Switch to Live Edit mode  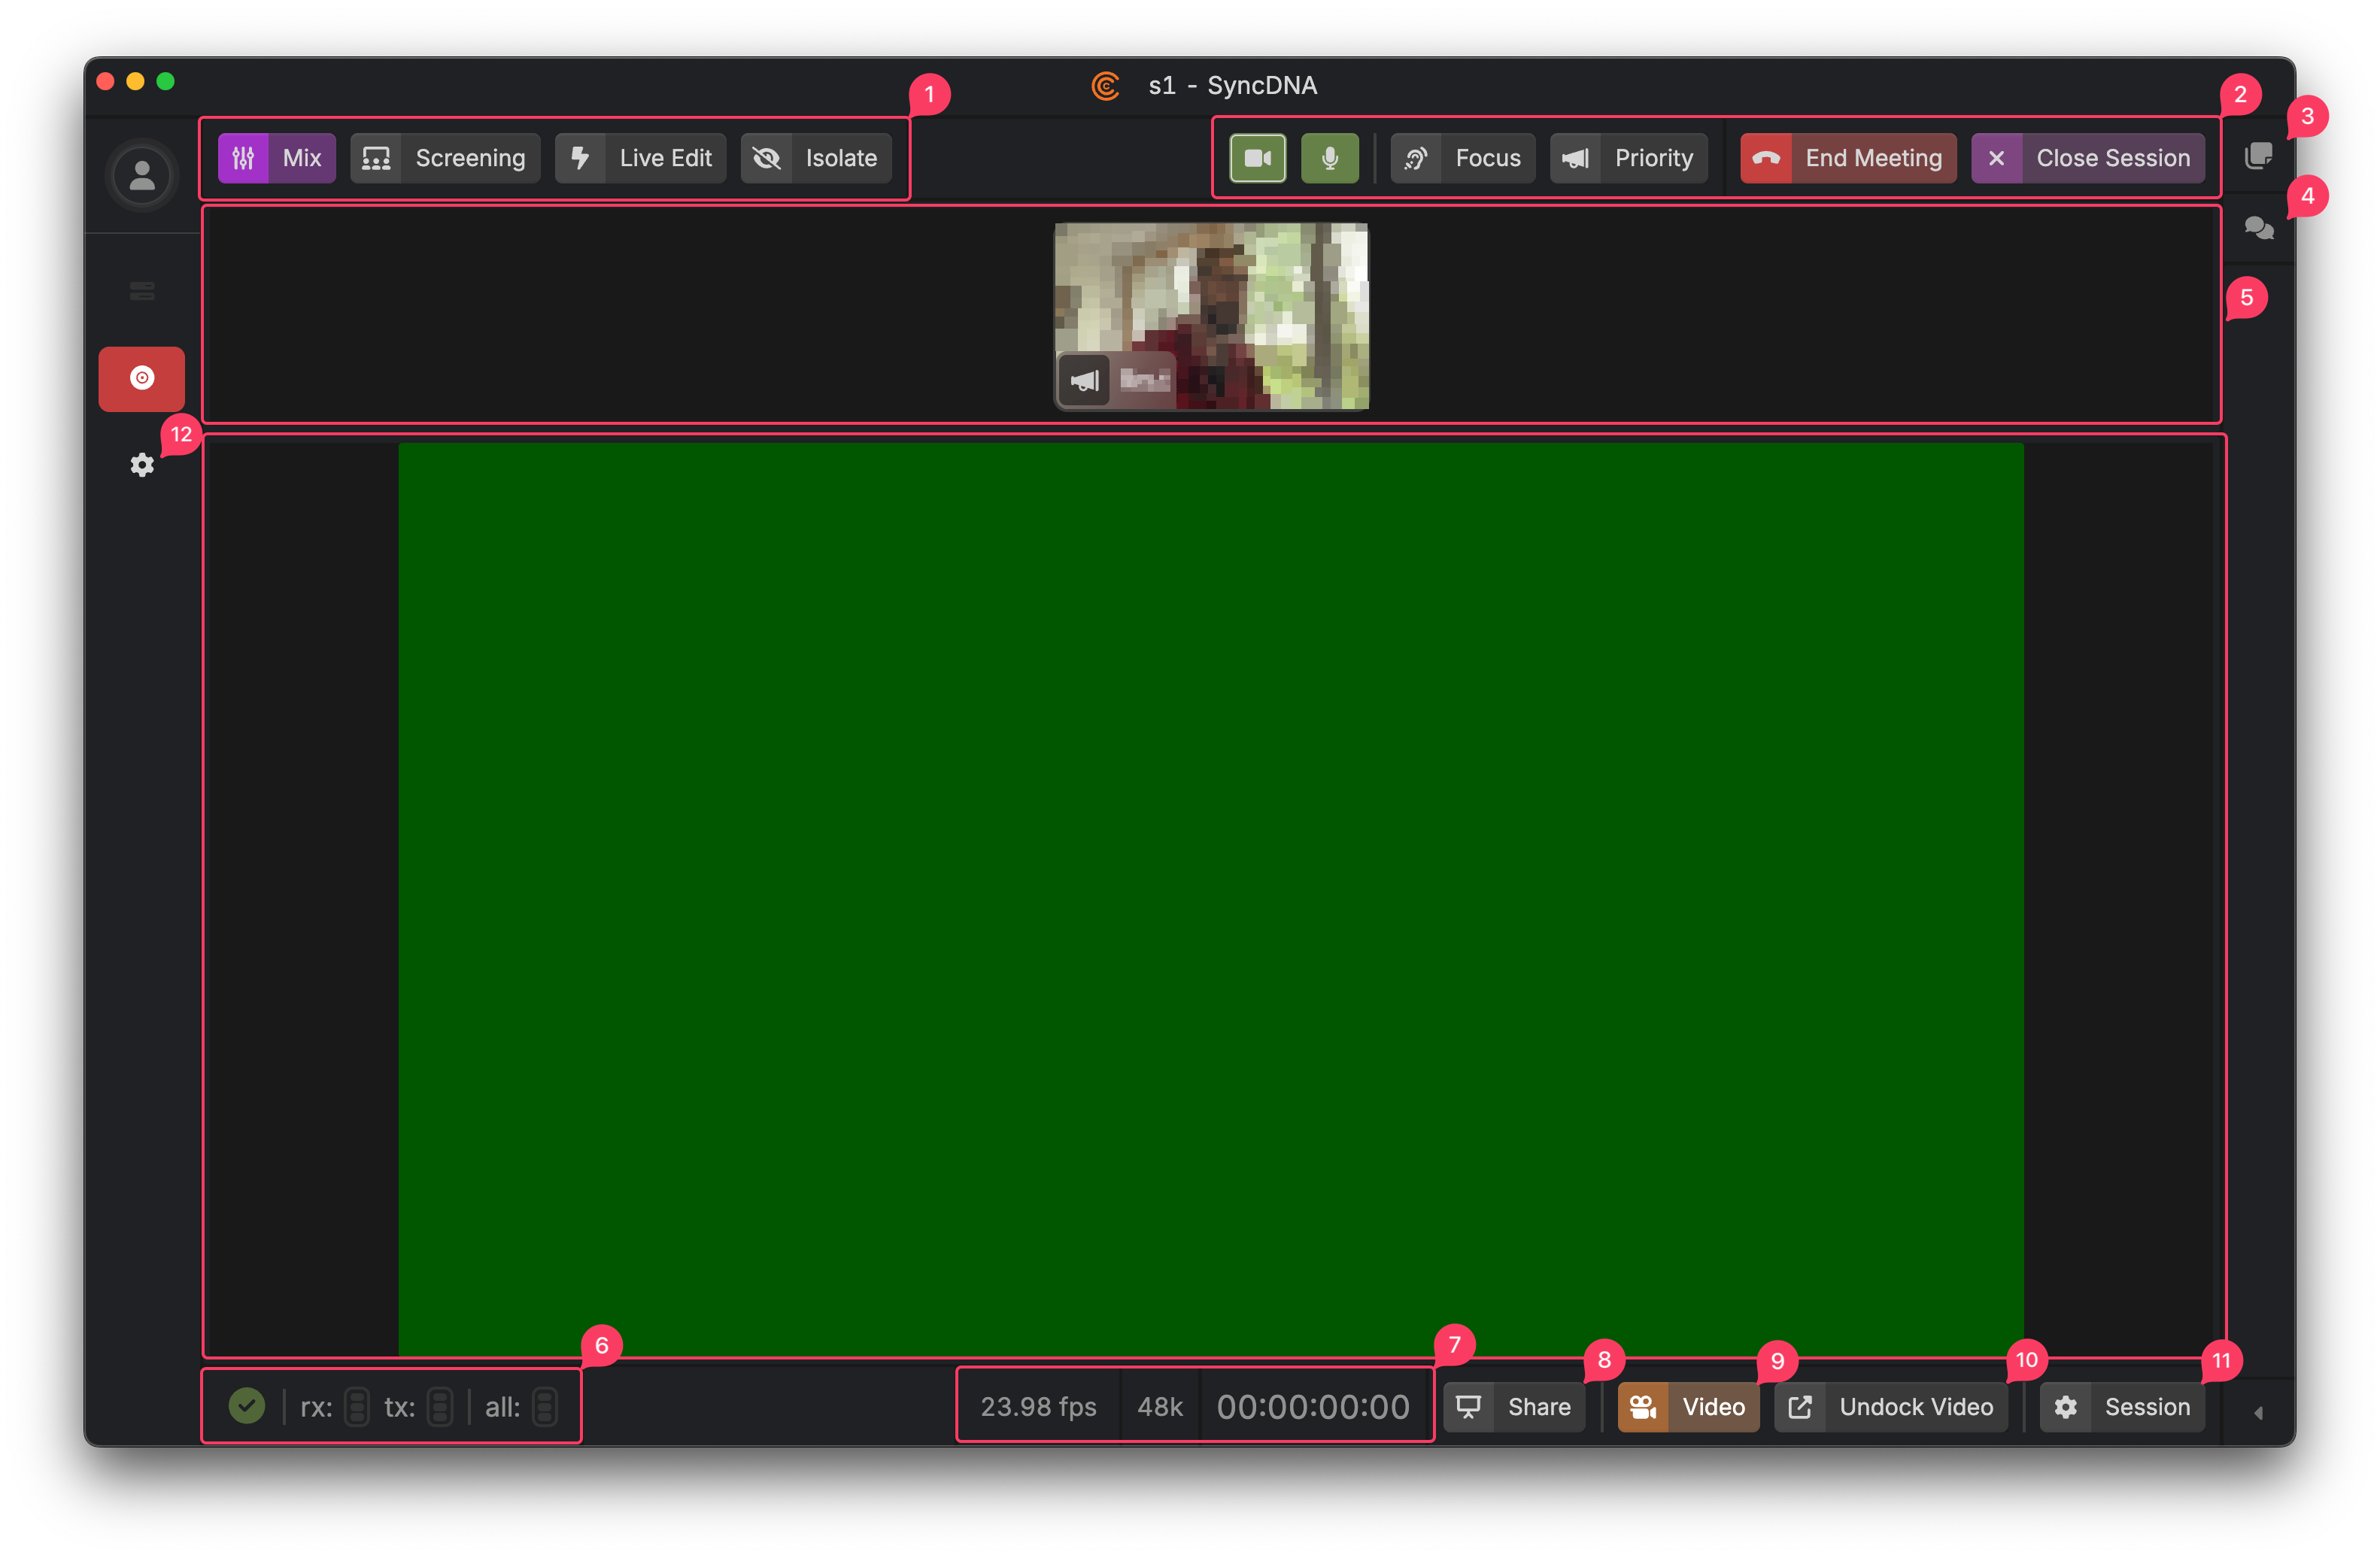click(640, 157)
